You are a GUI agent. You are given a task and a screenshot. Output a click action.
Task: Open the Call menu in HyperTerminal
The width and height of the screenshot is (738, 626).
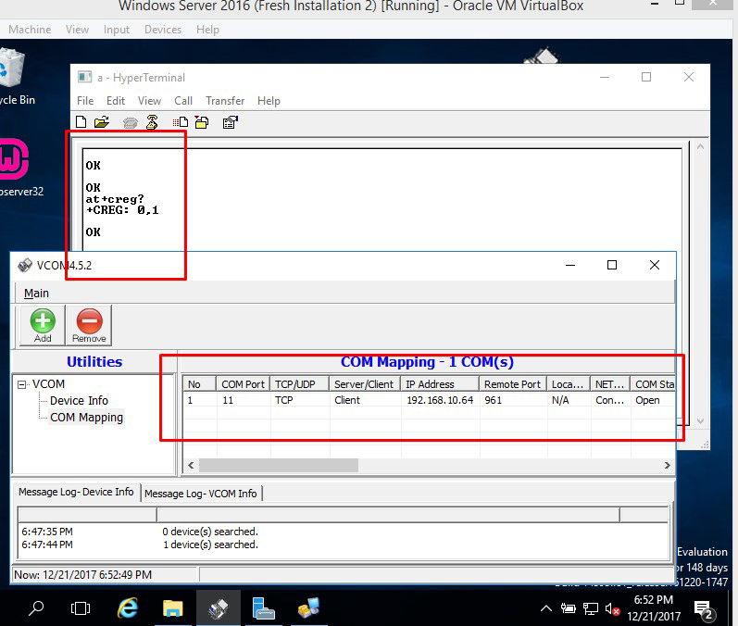click(183, 100)
